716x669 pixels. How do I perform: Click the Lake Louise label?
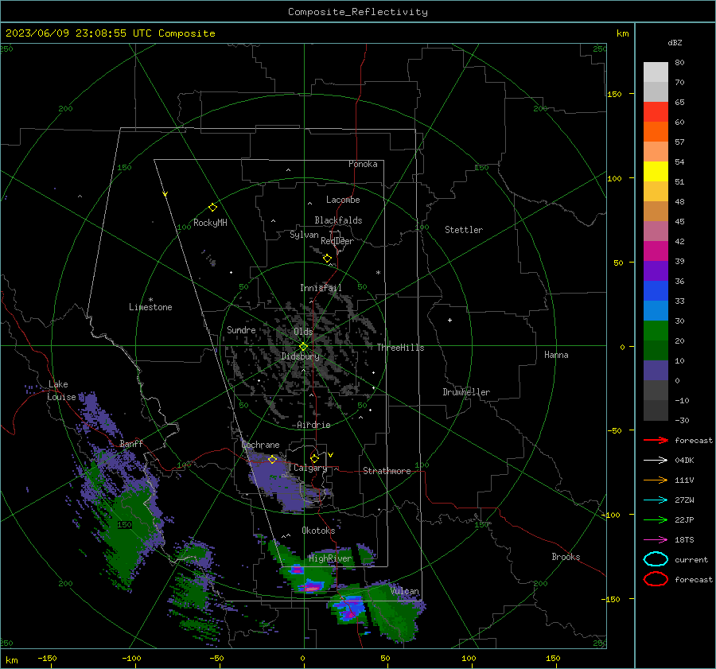click(x=61, y=391)
